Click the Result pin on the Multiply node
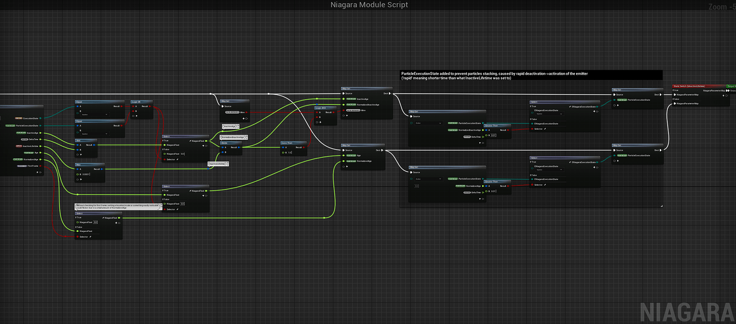 pos(101,169)
